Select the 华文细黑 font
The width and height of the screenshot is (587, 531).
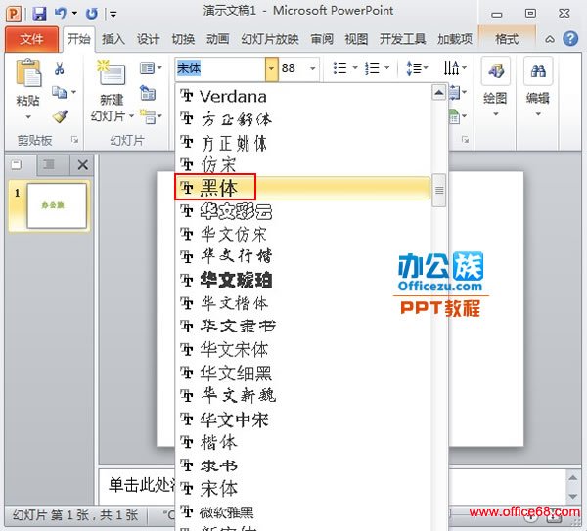(x=303, y=374)
